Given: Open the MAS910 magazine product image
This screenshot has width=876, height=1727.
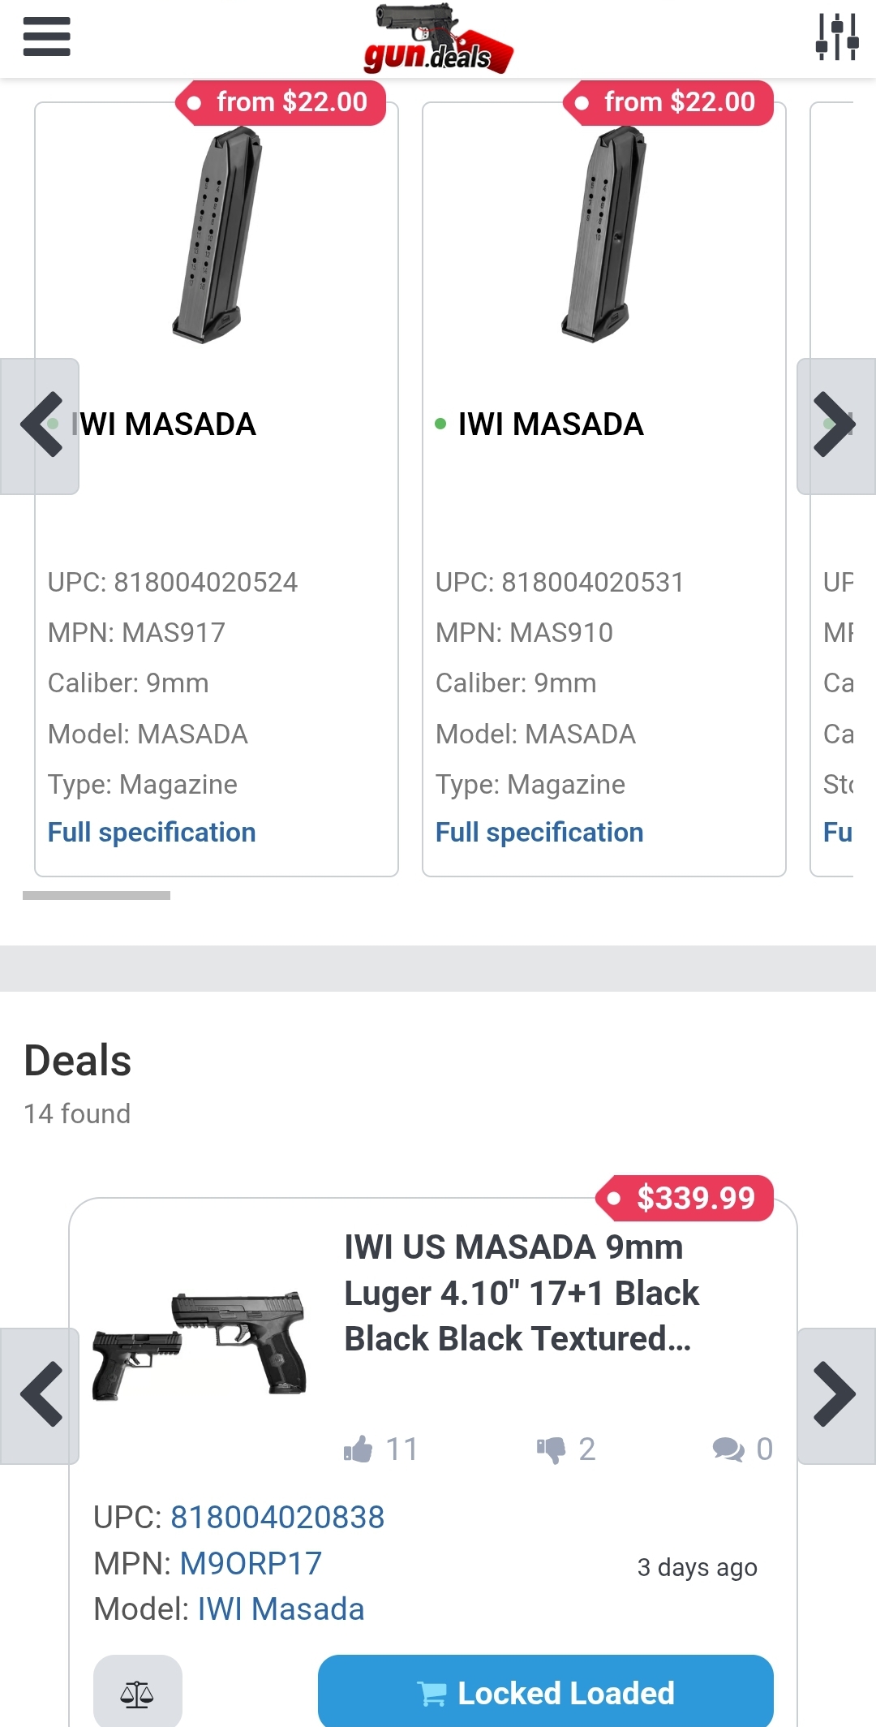Looking at the screenshot, I should point(603,235).
